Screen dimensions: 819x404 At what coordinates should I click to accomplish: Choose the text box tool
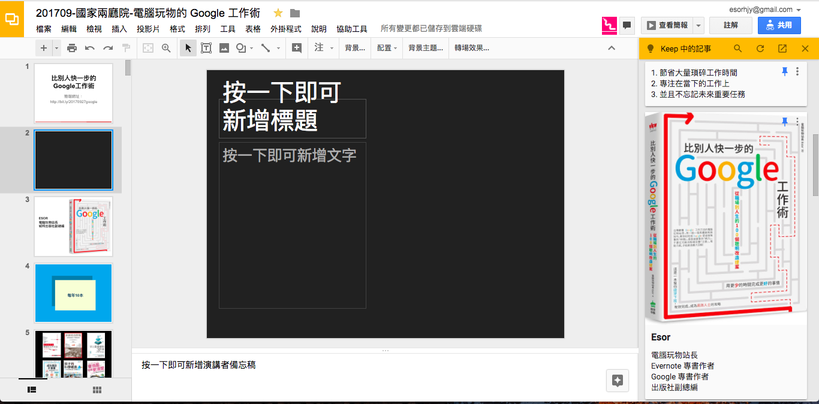tap(206, 48)
